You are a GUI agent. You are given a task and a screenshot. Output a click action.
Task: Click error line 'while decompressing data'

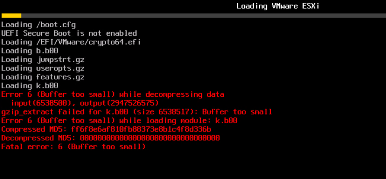[112, 94]
